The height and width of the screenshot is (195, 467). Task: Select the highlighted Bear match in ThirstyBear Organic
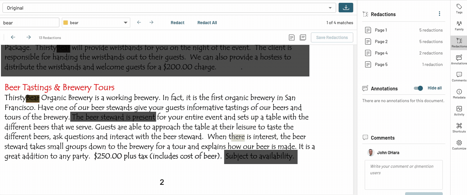pos(33,98)
